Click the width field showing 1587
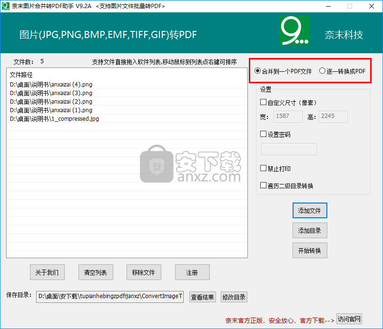Image resolution: width=383 pixels, height=329 pixels. click(x=288, y=116)
